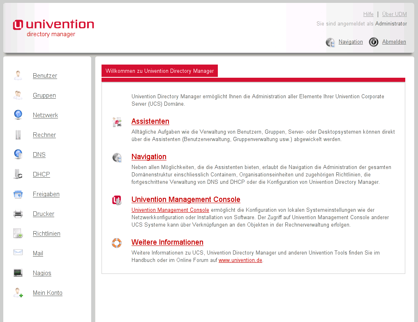Visit the www.univention.de link
Image resolution: width=418 pixels, height=322 pixels.
[240, 260]
